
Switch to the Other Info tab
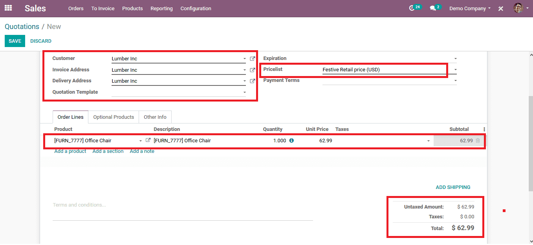coord(155,117)
